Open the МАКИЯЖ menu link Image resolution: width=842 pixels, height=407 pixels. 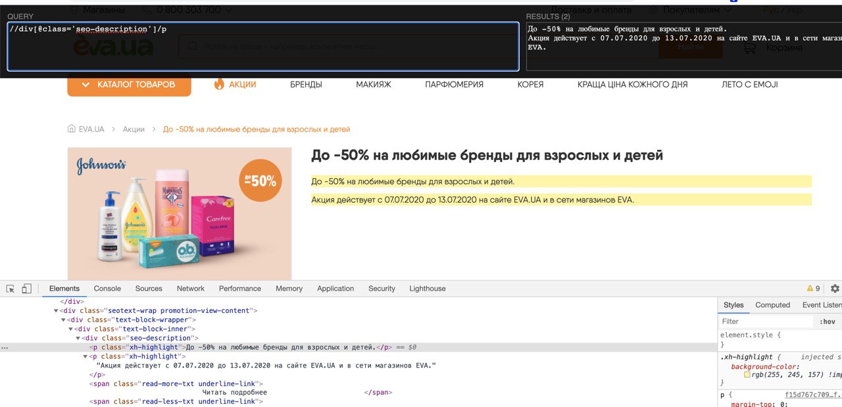[x=374, y=85]
